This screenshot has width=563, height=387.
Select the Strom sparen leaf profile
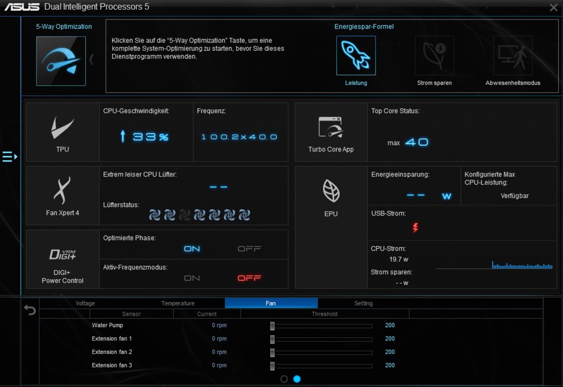coord(434,56)
